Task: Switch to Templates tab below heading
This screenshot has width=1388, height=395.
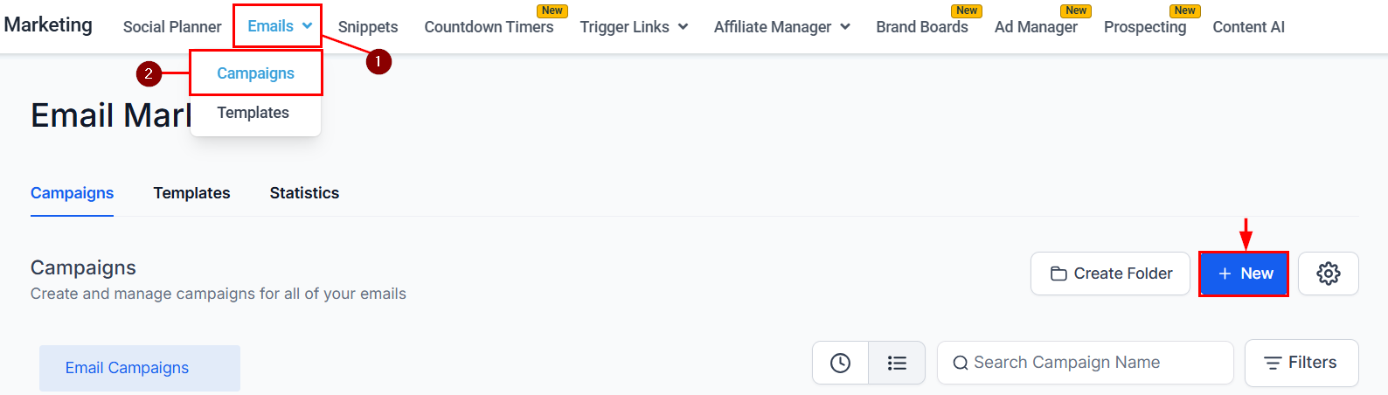Action: tap(192, 193)
